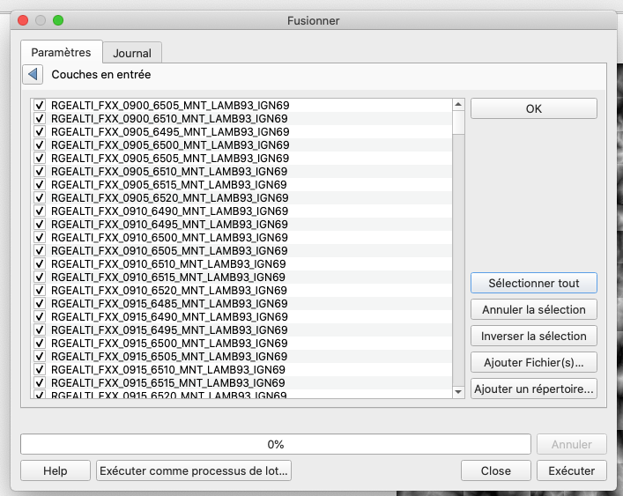Click the red close window button

point(23,20)
